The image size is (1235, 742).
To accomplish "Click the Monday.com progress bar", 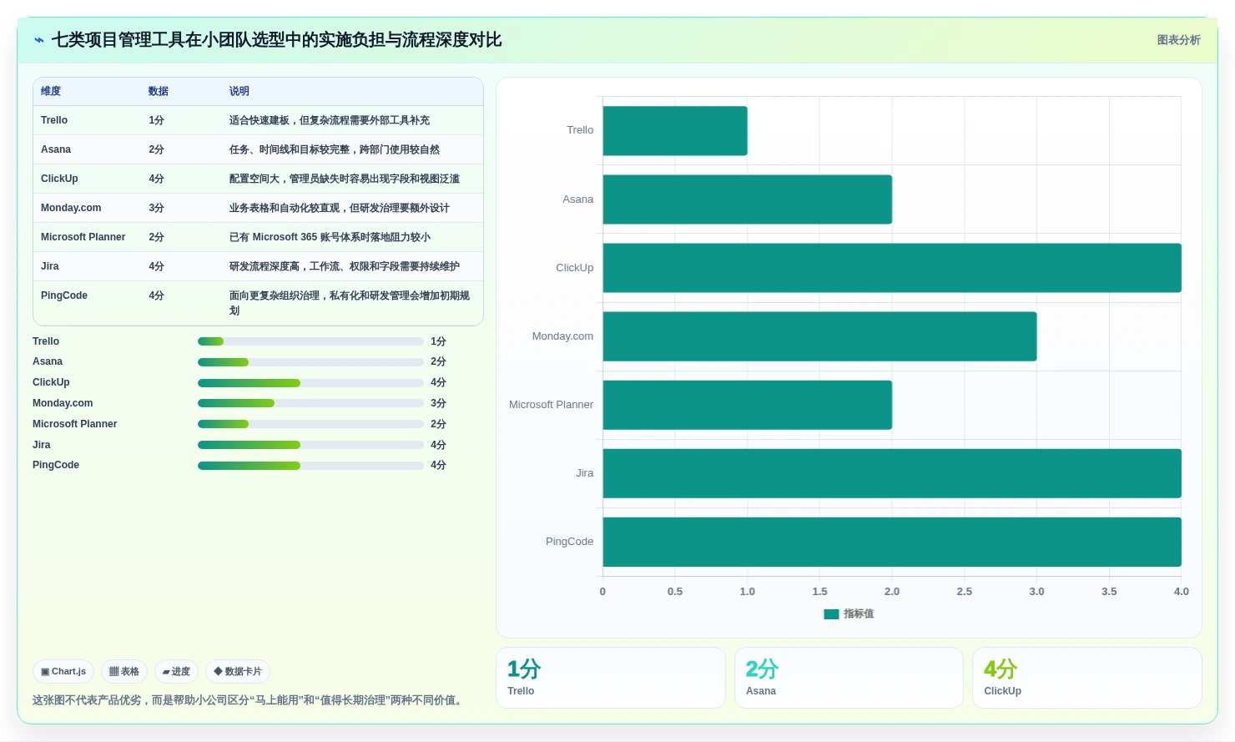I will click(310, 403).
